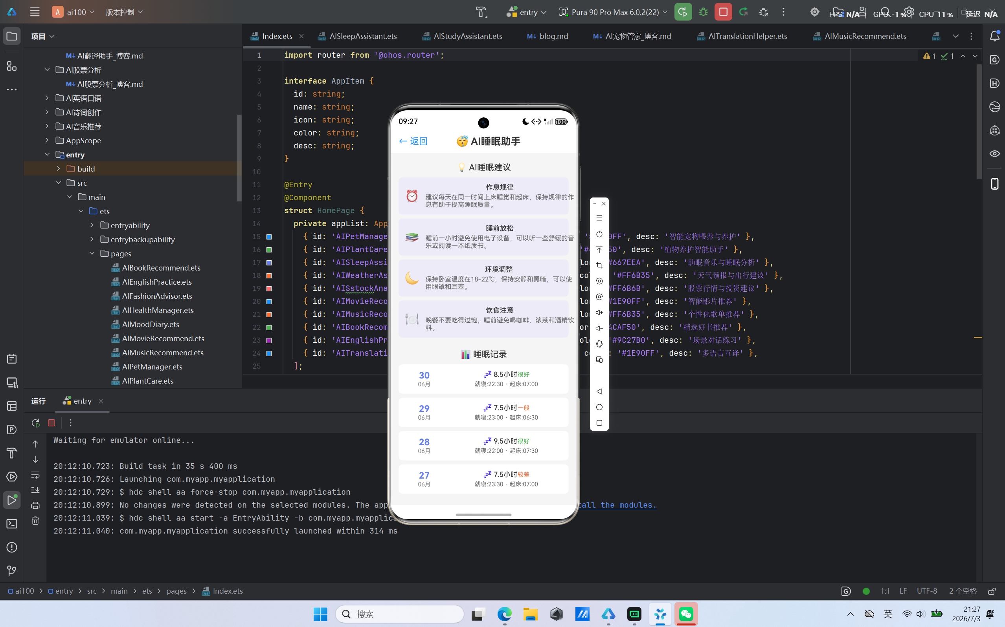Toggle soft-wrap in run console

tap(35, 475)
